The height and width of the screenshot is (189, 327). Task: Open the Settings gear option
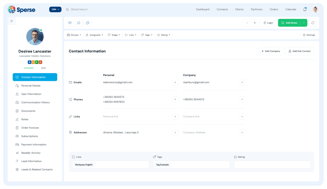click(309, 35)
